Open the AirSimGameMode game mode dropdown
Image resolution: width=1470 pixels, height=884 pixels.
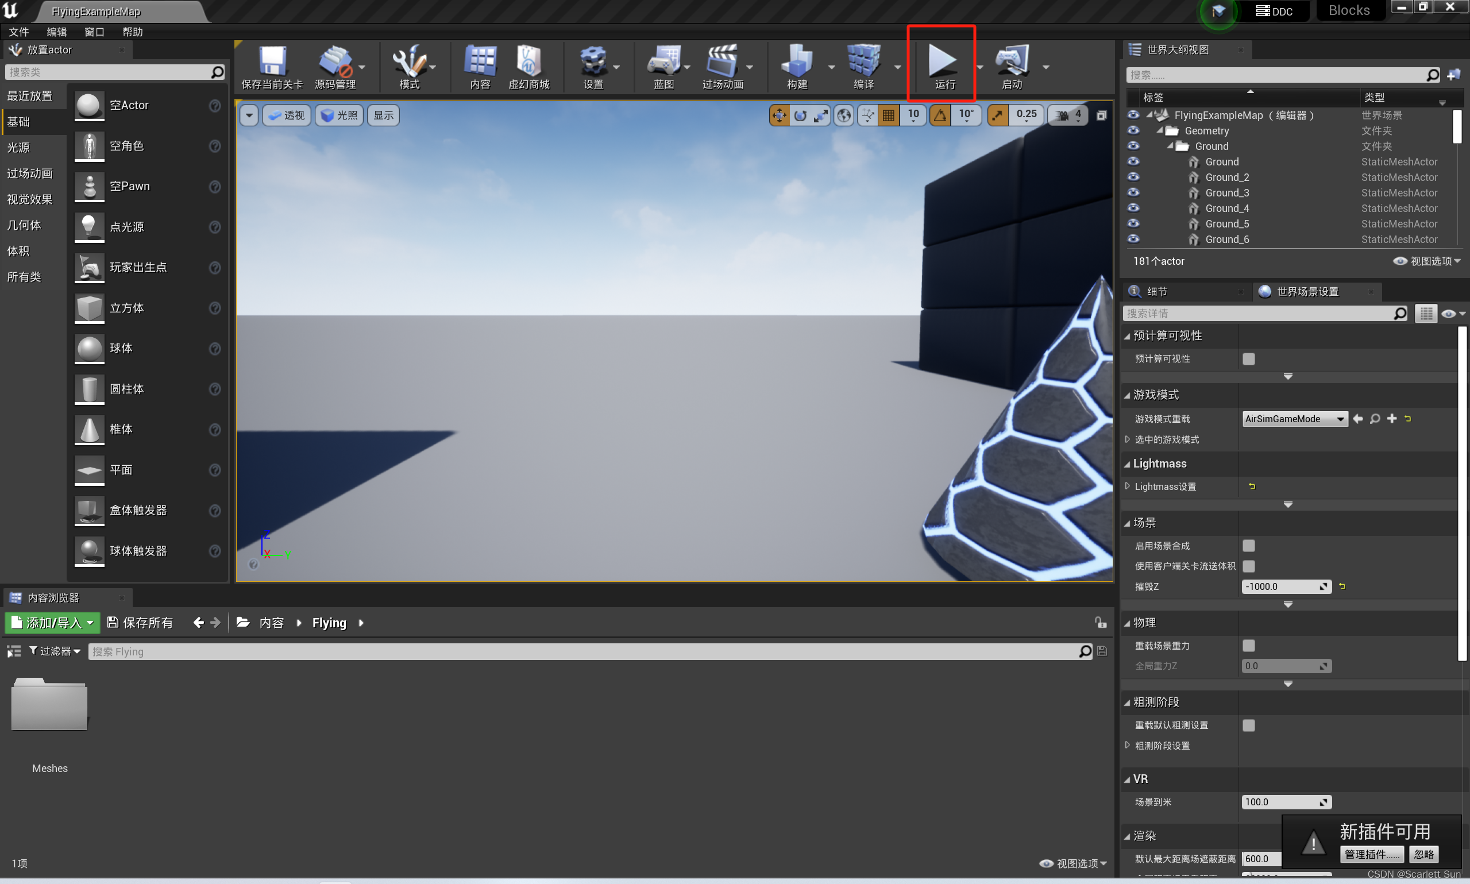1294,419
